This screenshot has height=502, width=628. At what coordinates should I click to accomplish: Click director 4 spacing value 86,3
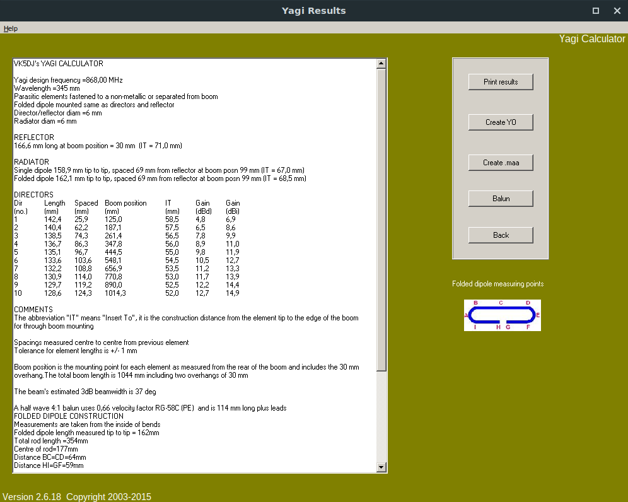81,244
